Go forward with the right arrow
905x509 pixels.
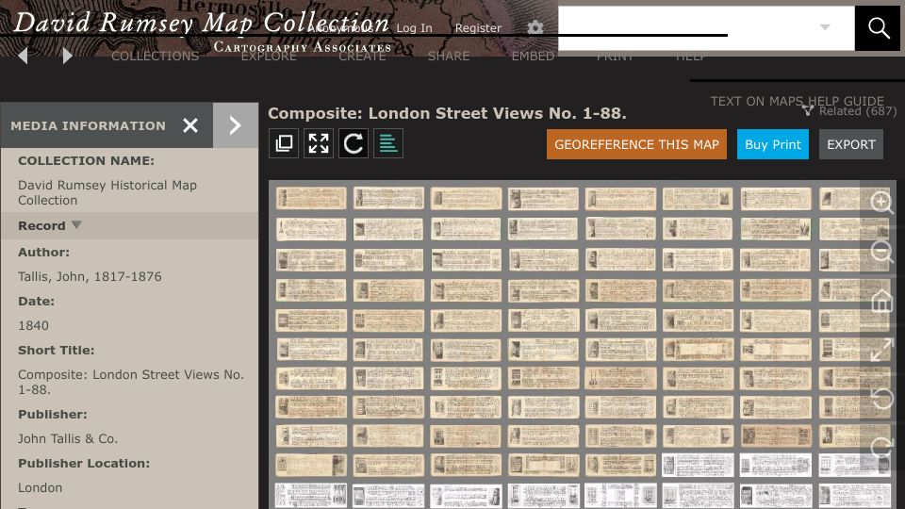click(x=67, y=56)
